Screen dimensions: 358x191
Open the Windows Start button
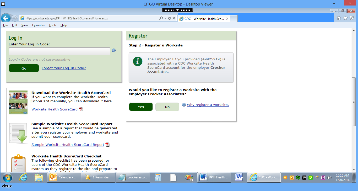[x=8, y=177]
